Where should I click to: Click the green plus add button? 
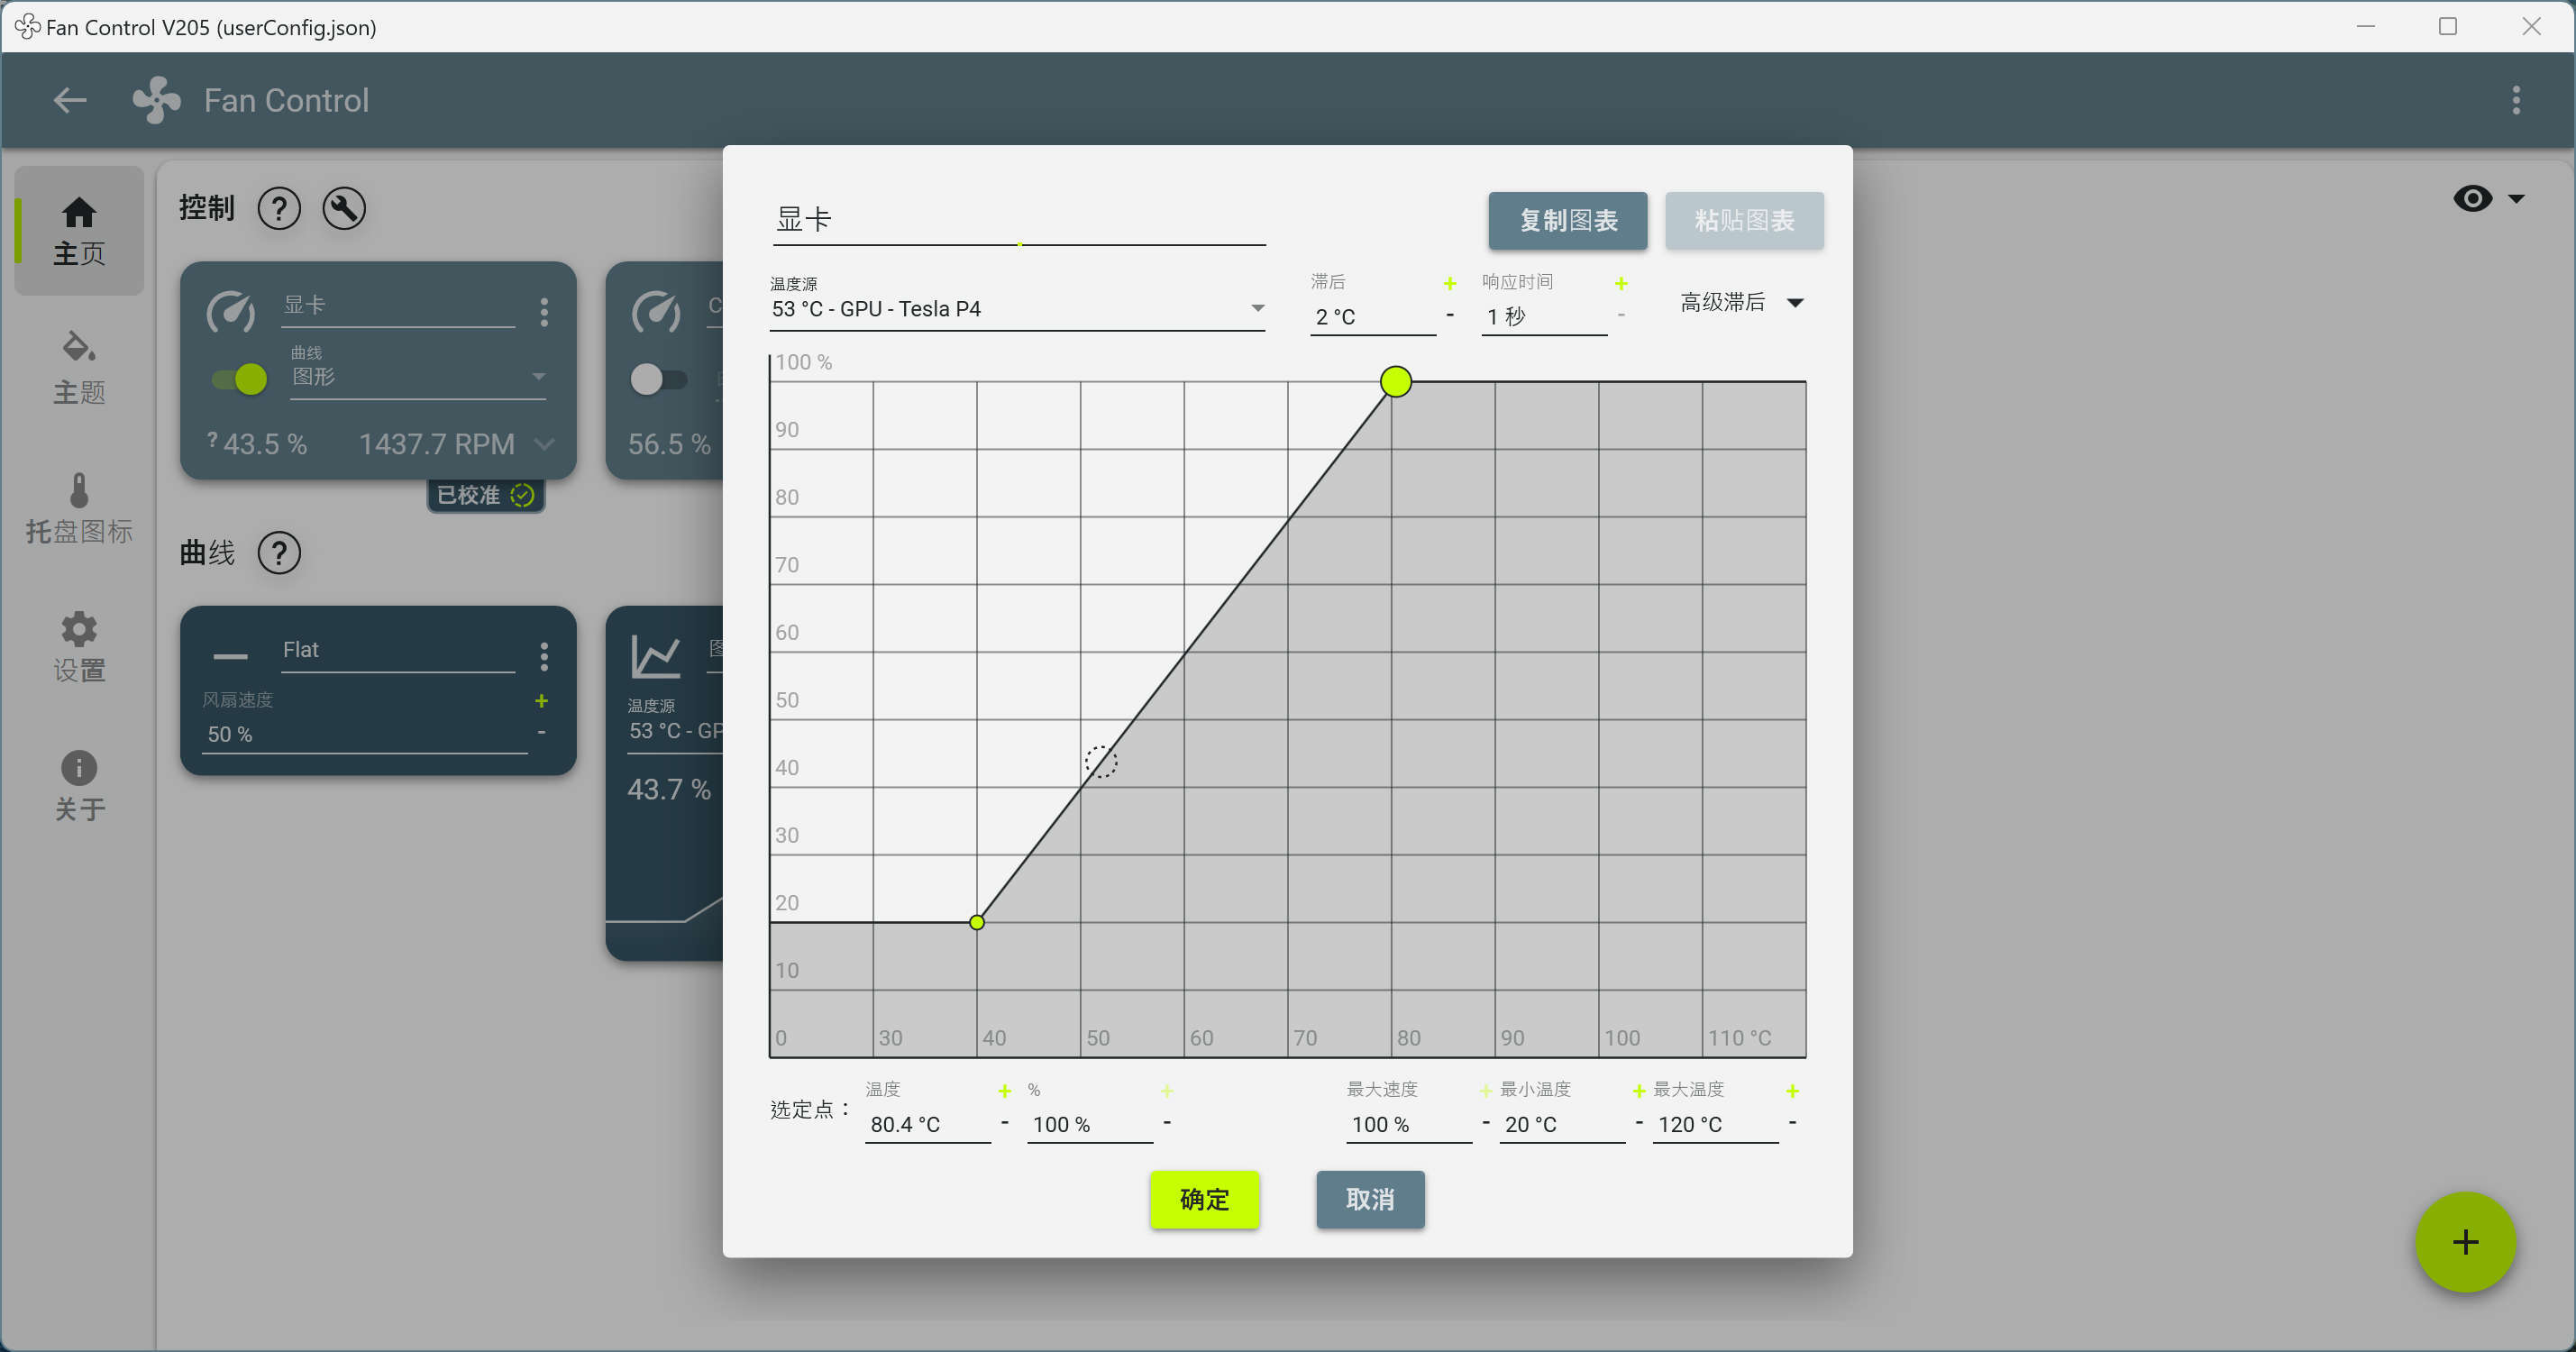(2465, 1242)
